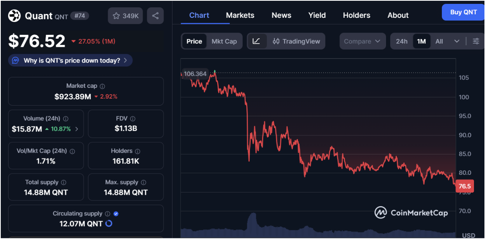Expand the Volume (24h) arrow
486x239 pixels.
pos(76,129)
